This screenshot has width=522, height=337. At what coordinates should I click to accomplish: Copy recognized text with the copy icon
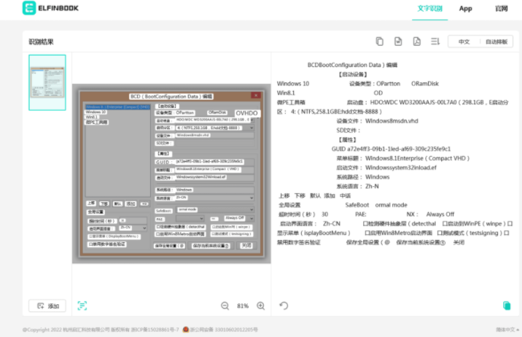[379, 42]
